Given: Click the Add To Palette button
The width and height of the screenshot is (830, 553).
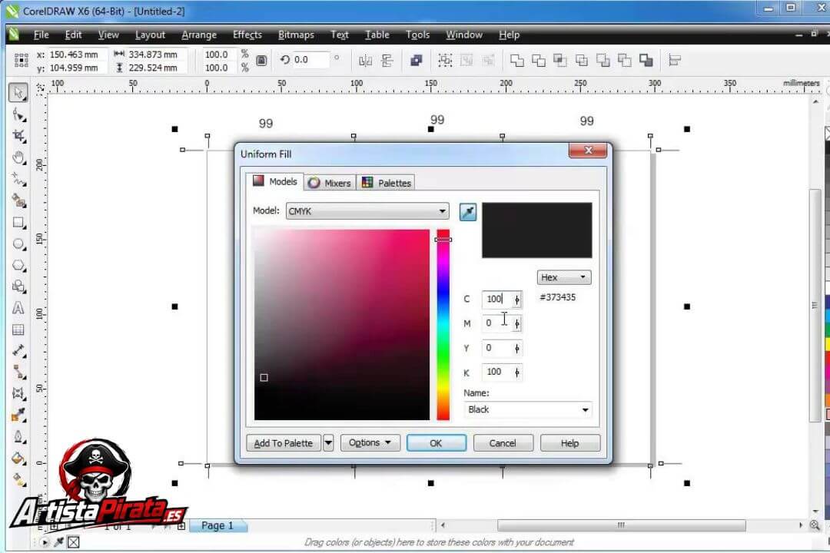Looking at the screenshot, I should point(284,443).
